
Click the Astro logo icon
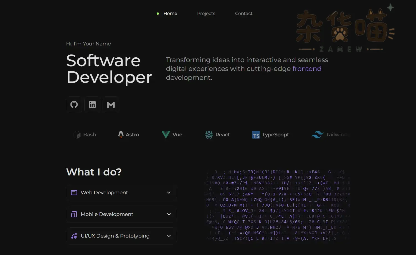pyautogui.click(x=121, y=134)
